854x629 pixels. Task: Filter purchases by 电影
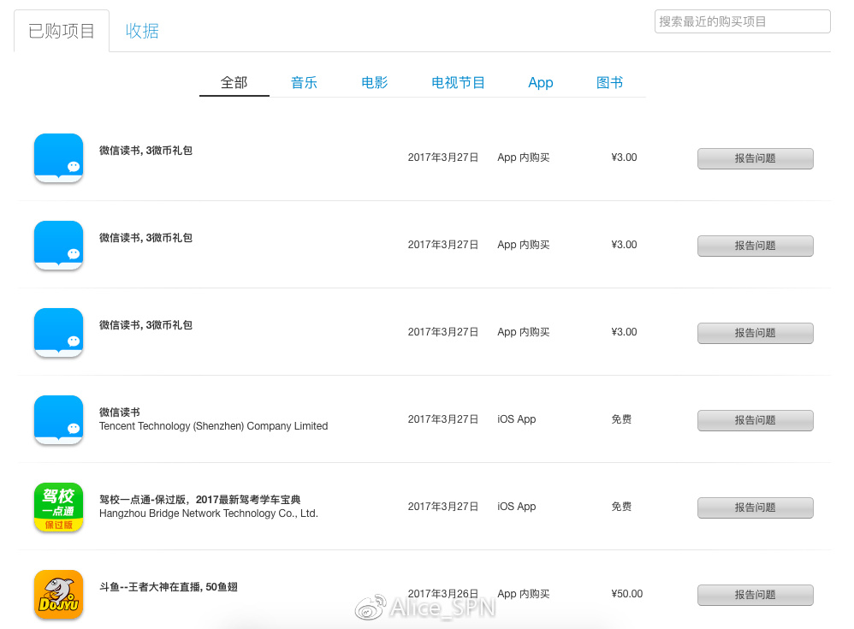pos(374,82)
